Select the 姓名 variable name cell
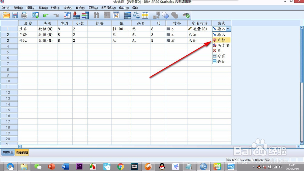Viewport: 304px width, 171px height. pyautogui.click(x=28, y=29)
